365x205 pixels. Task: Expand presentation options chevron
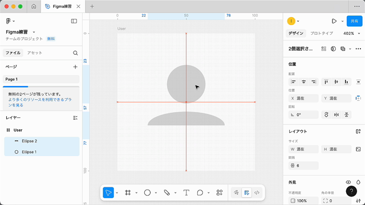[x=342, y=21]
